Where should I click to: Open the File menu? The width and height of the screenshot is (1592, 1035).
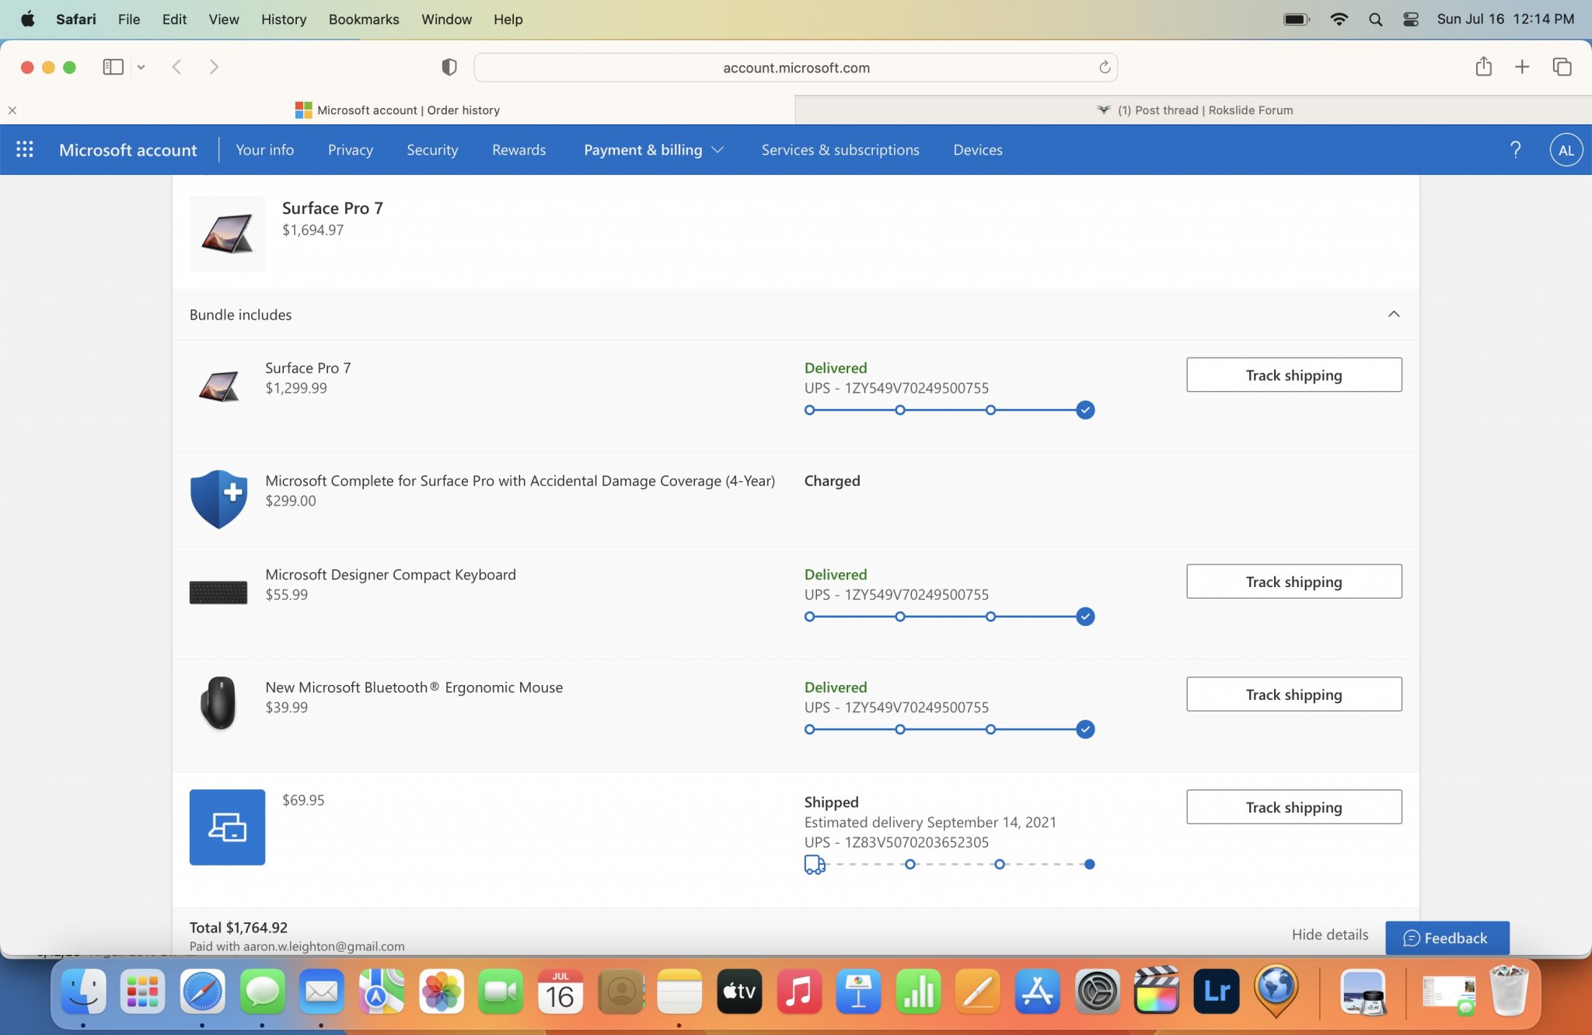click(129, 19)
